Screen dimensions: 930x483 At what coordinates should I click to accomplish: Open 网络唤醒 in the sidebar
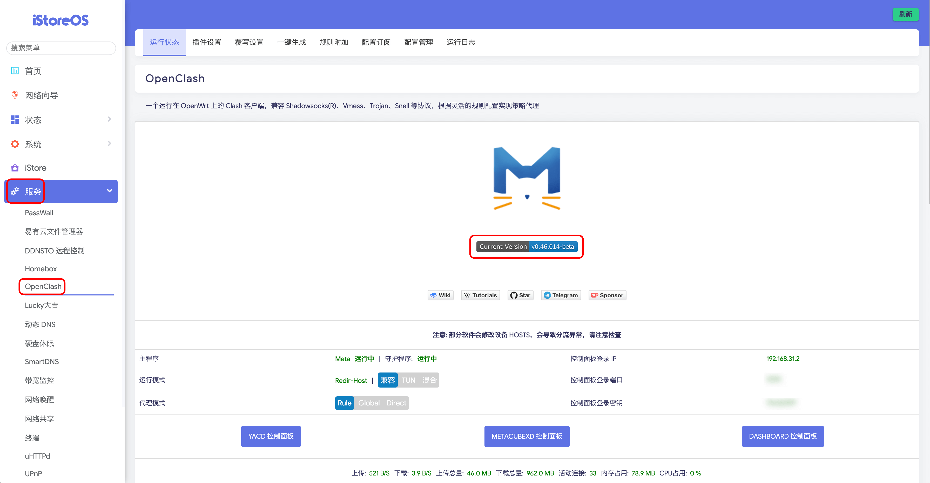coord(39,399)
